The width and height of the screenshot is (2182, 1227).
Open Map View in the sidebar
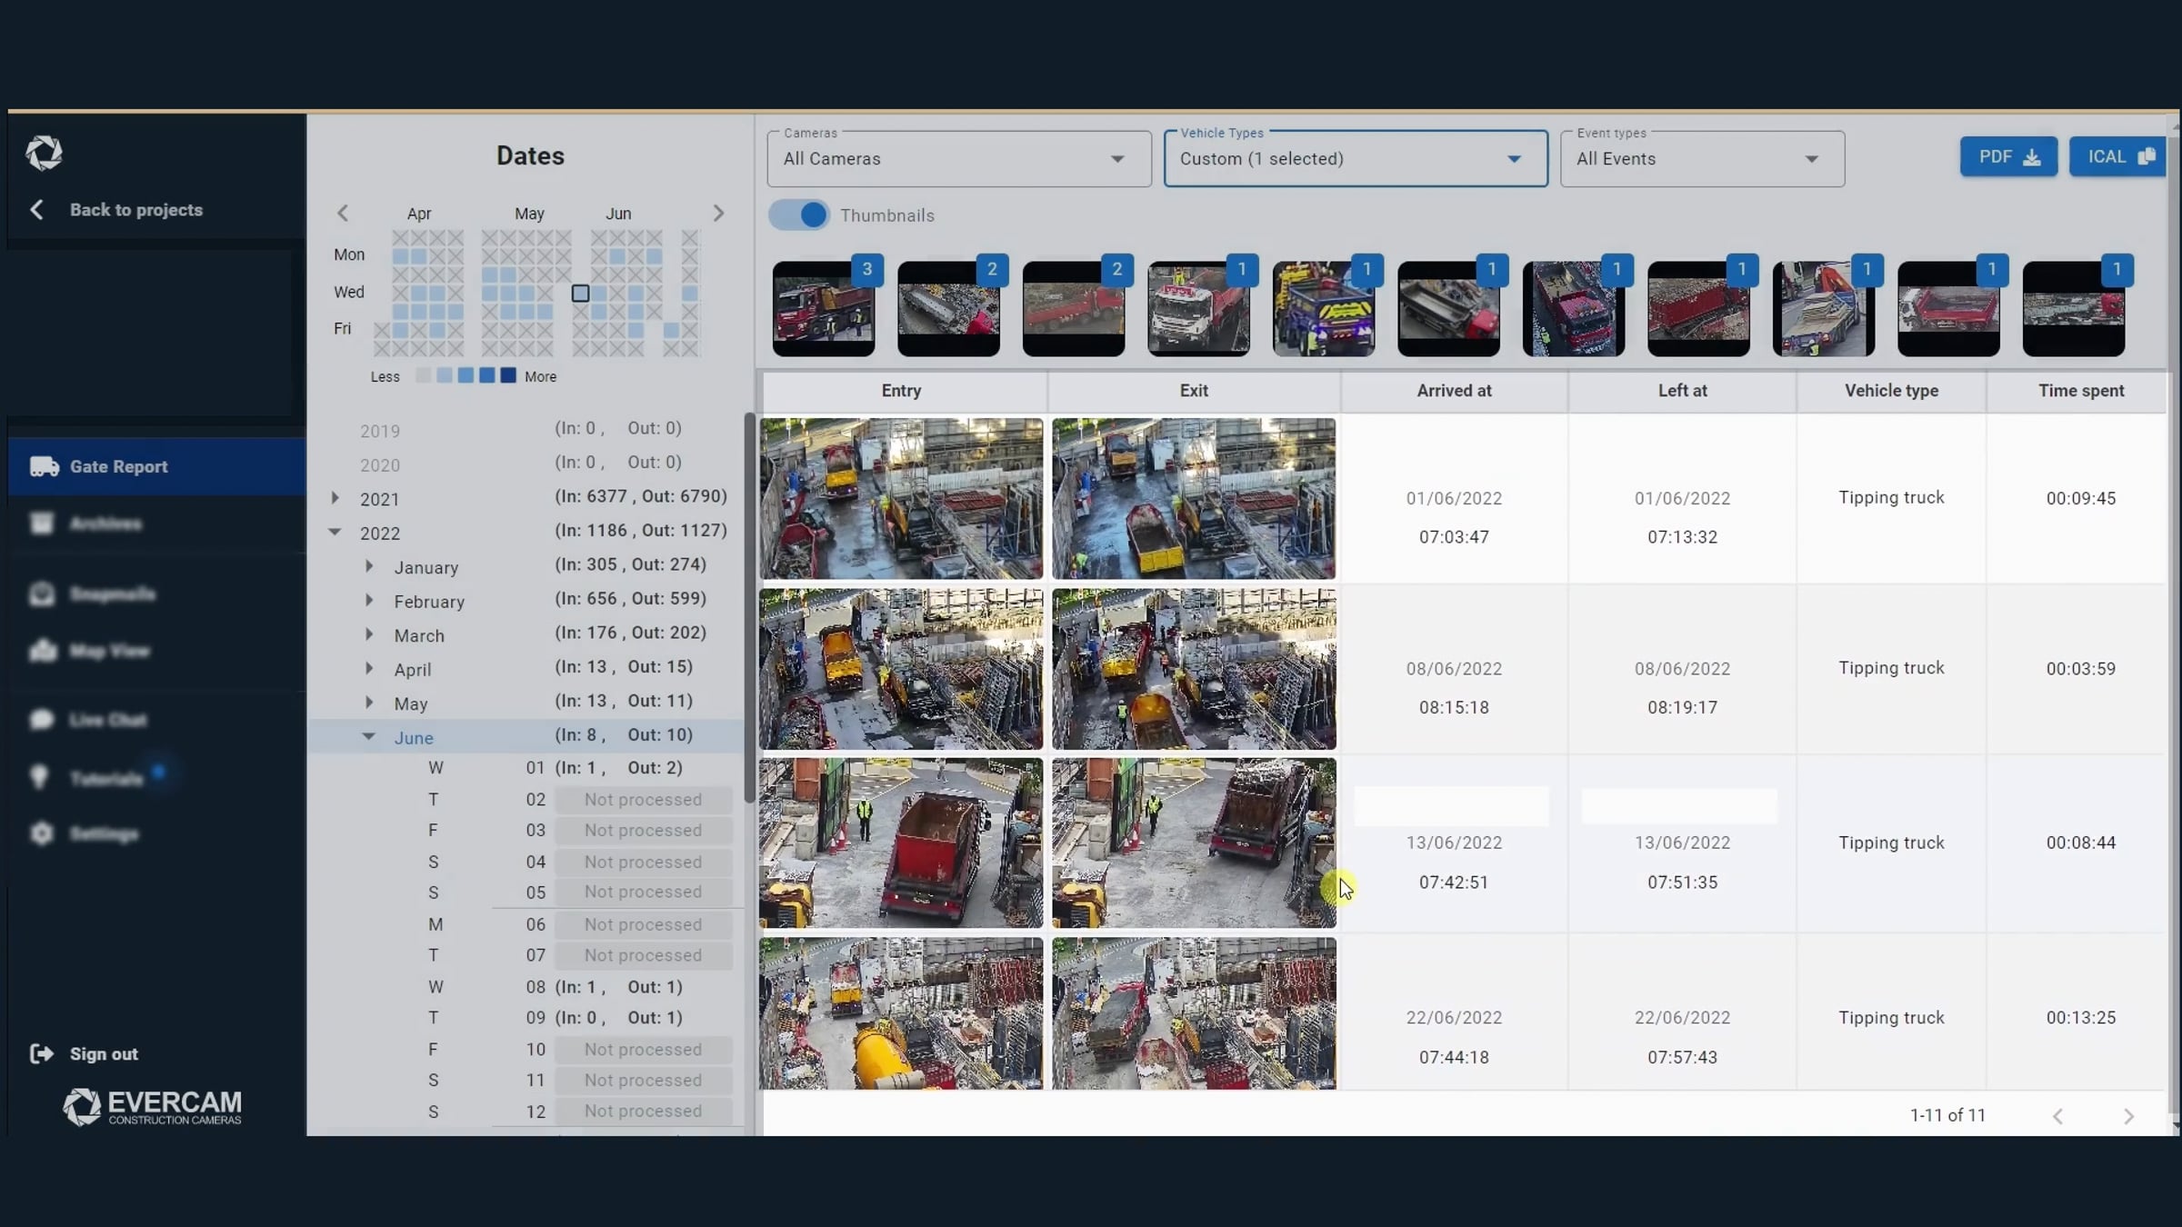click(x=157, y=651)
